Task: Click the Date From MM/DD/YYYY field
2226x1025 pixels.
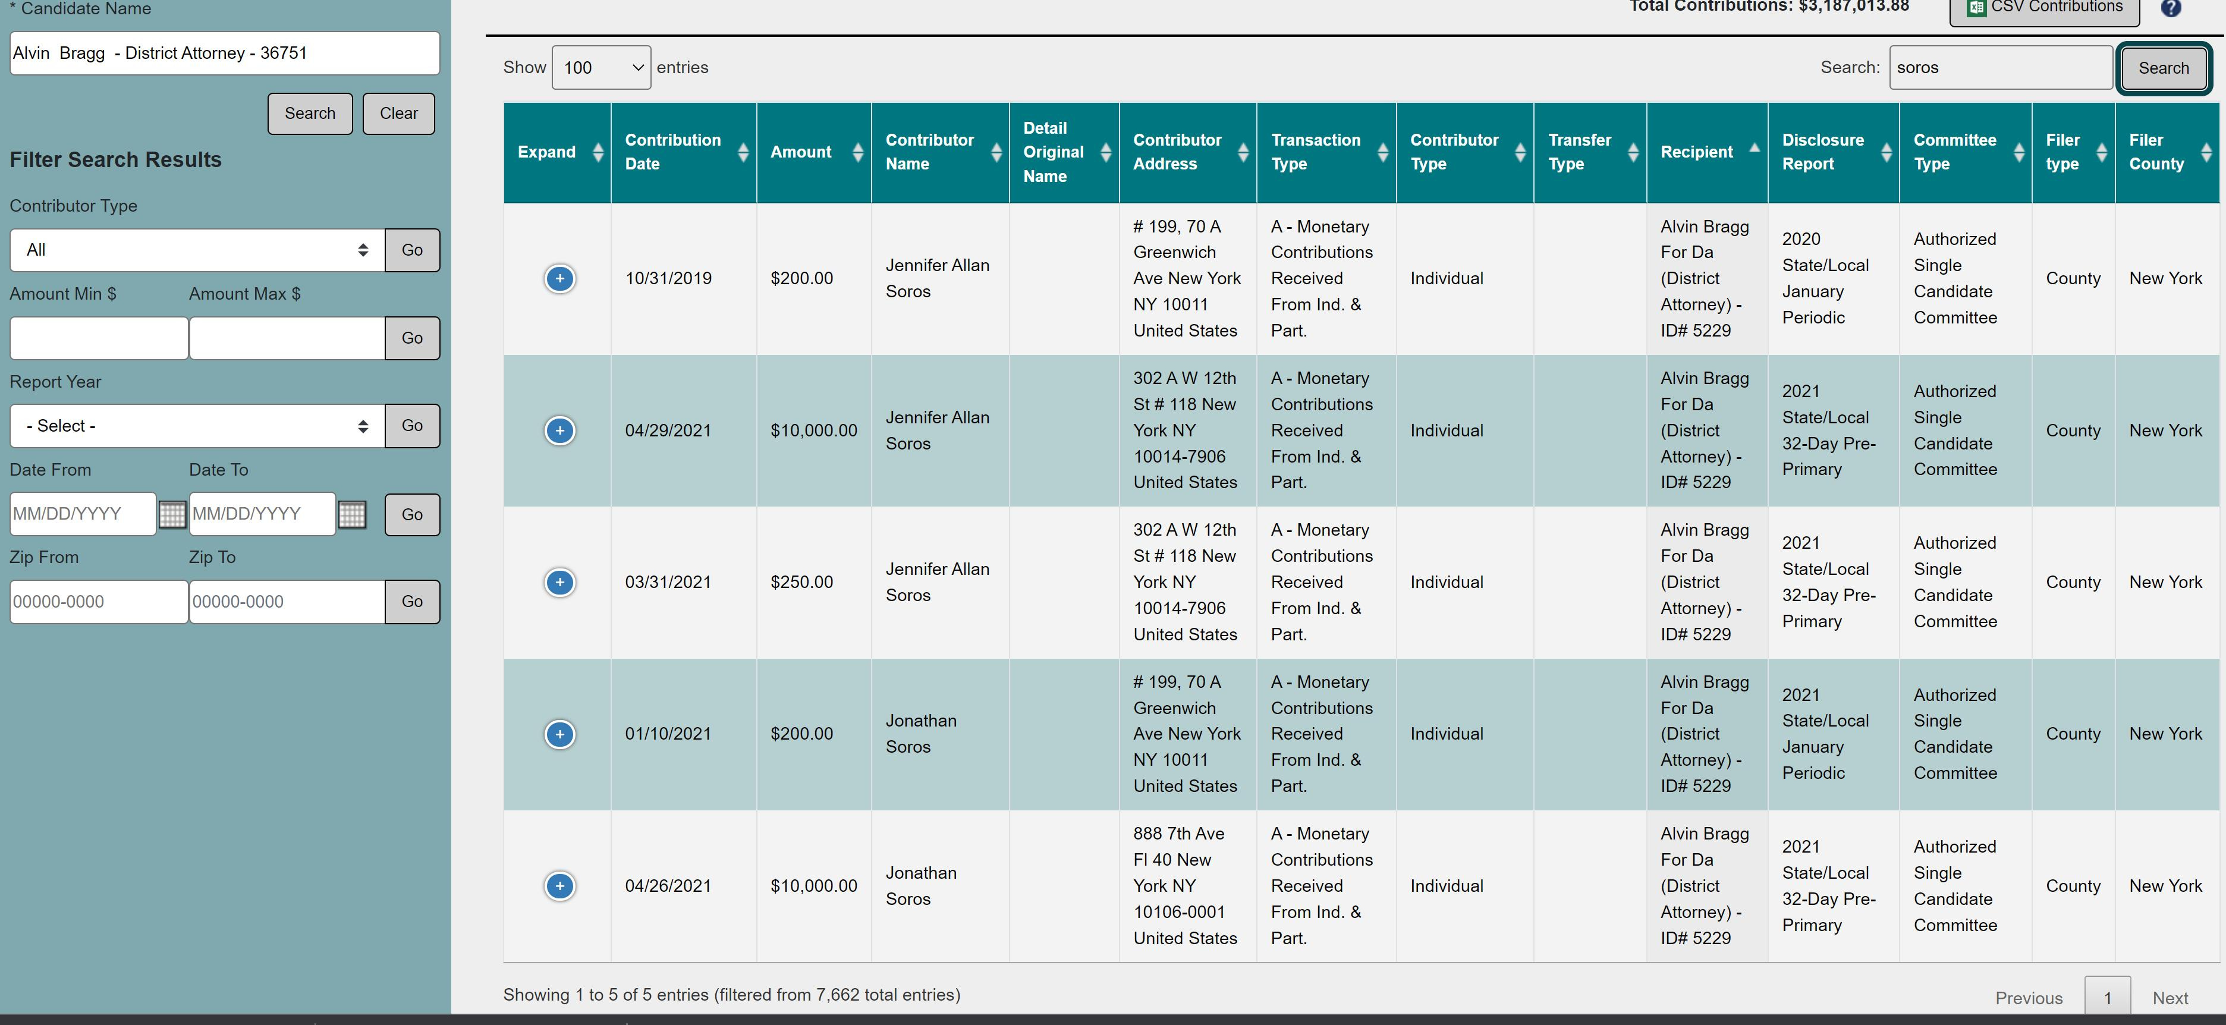Action: (x=83, y=514)
